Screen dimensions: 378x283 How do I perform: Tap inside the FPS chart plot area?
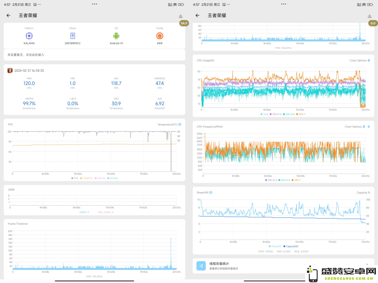94,151
